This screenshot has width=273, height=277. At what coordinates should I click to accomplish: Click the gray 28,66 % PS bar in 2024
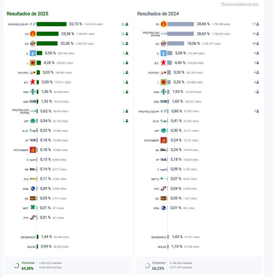pos(180,24)
